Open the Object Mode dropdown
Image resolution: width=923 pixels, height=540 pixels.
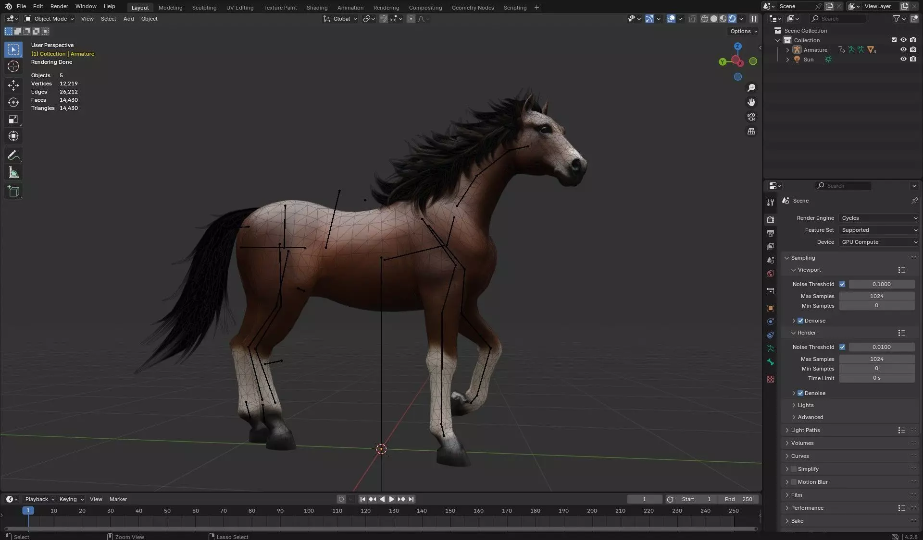click(50, 19)
